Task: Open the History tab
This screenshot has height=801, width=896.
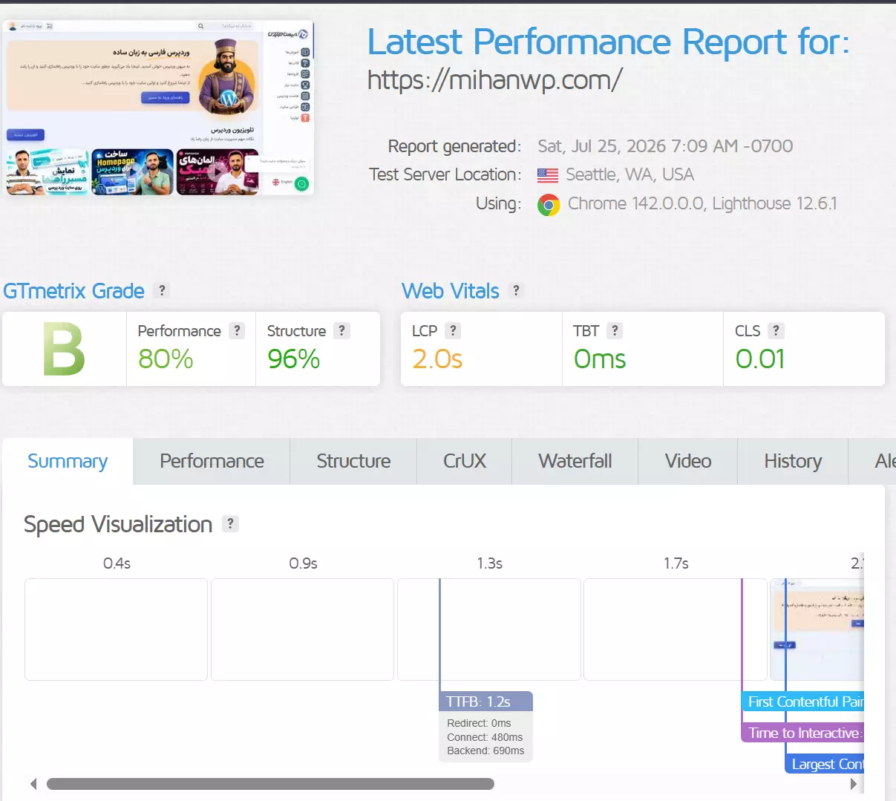Action: point(793,461)
